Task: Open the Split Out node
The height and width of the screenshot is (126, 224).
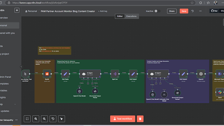Action: pyautogui.click(x=115, y=74)
